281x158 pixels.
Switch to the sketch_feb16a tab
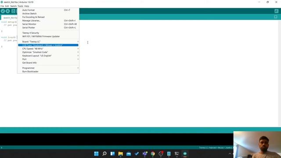click(9, 18)
